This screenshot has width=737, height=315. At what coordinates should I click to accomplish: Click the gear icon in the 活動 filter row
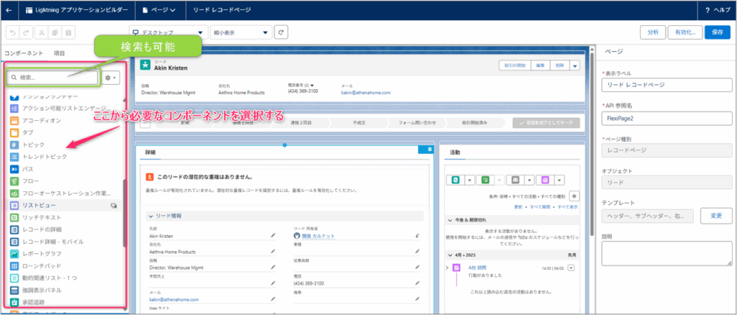(x=574, y=196)
